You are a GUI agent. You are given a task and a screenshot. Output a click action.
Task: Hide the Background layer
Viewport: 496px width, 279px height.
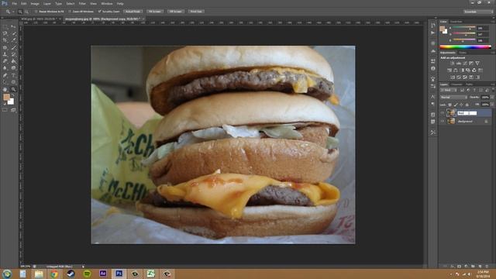click(x=443, y=121)
